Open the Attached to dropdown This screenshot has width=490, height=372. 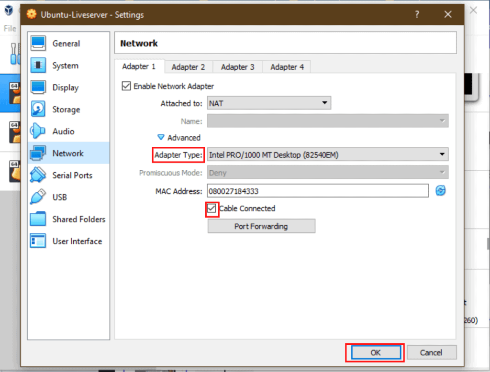pos(269,103)
